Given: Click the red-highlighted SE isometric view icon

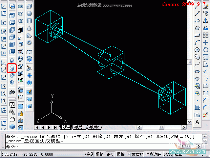Looking at the screenshot, I should pyautogui.click(x=12, y=68).
